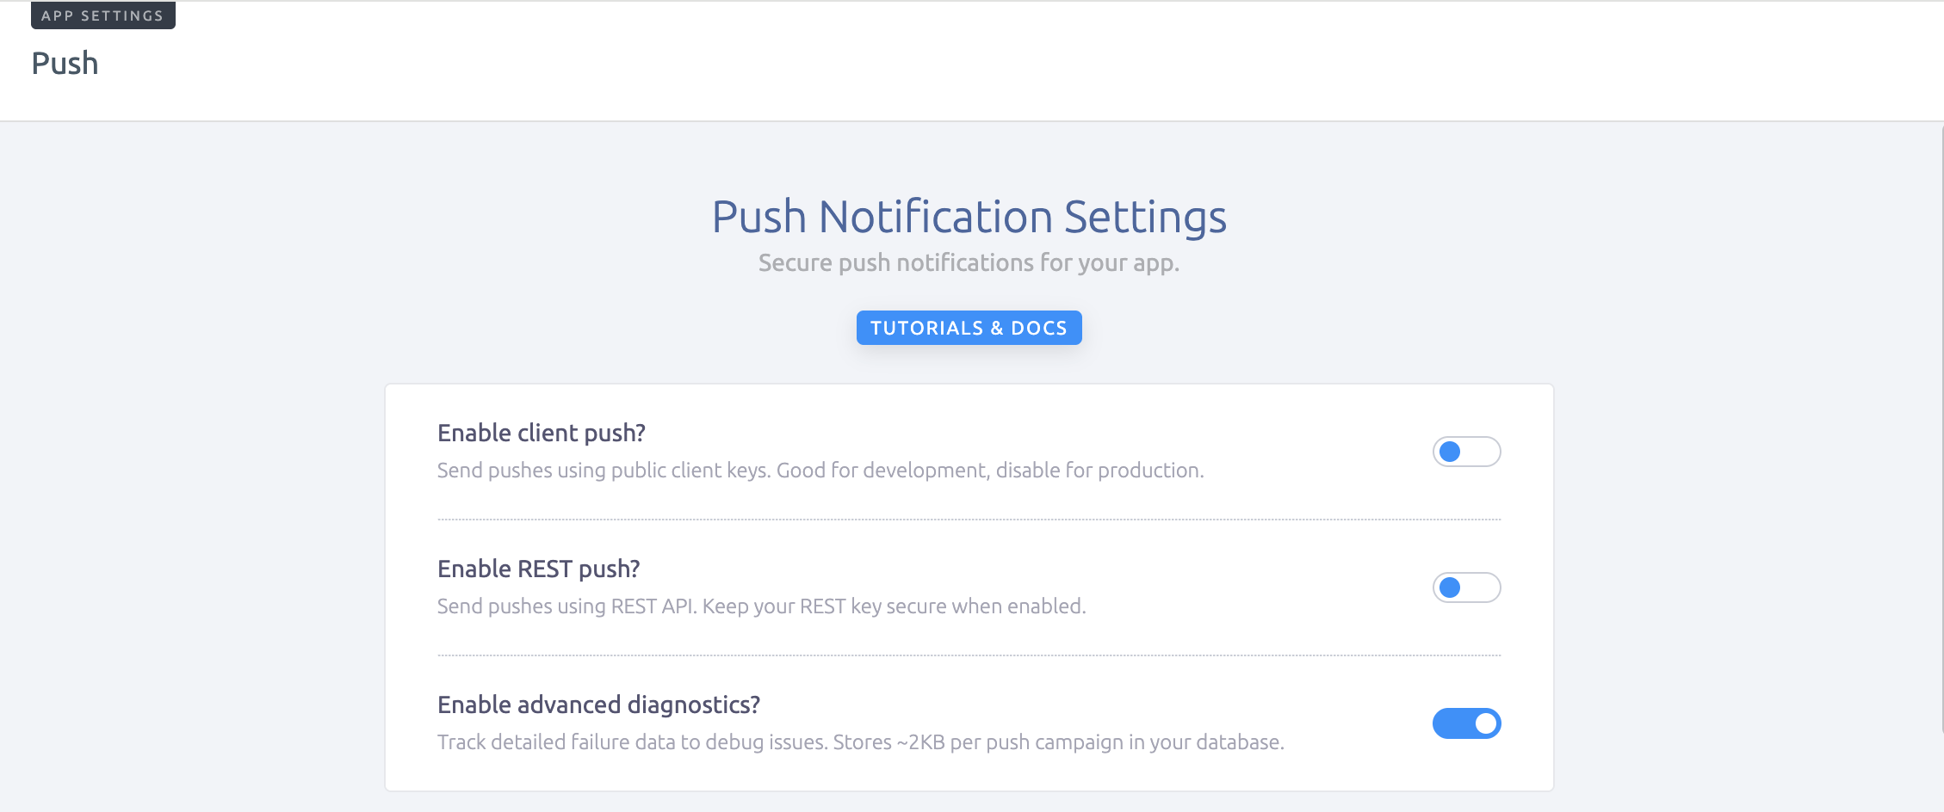Viewport: 1944px width, 812px height.
Task: Click the APP SETTINGS badge
Action: point(102,15)
